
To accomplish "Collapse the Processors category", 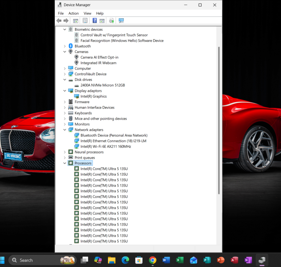I will (x=65, y=163).
